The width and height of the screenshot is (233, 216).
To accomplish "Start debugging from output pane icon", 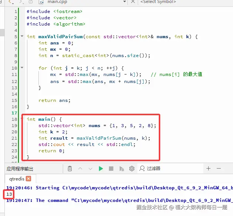I will pyautogui.click(x=122, y=169).
